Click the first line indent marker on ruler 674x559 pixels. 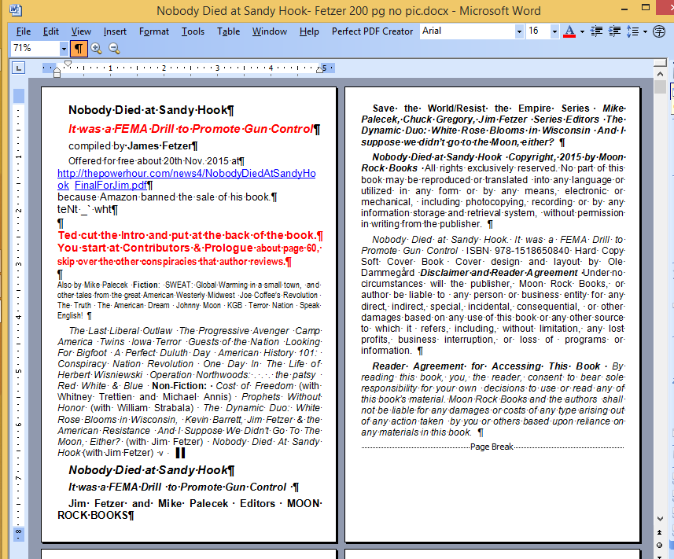[68, 64]
